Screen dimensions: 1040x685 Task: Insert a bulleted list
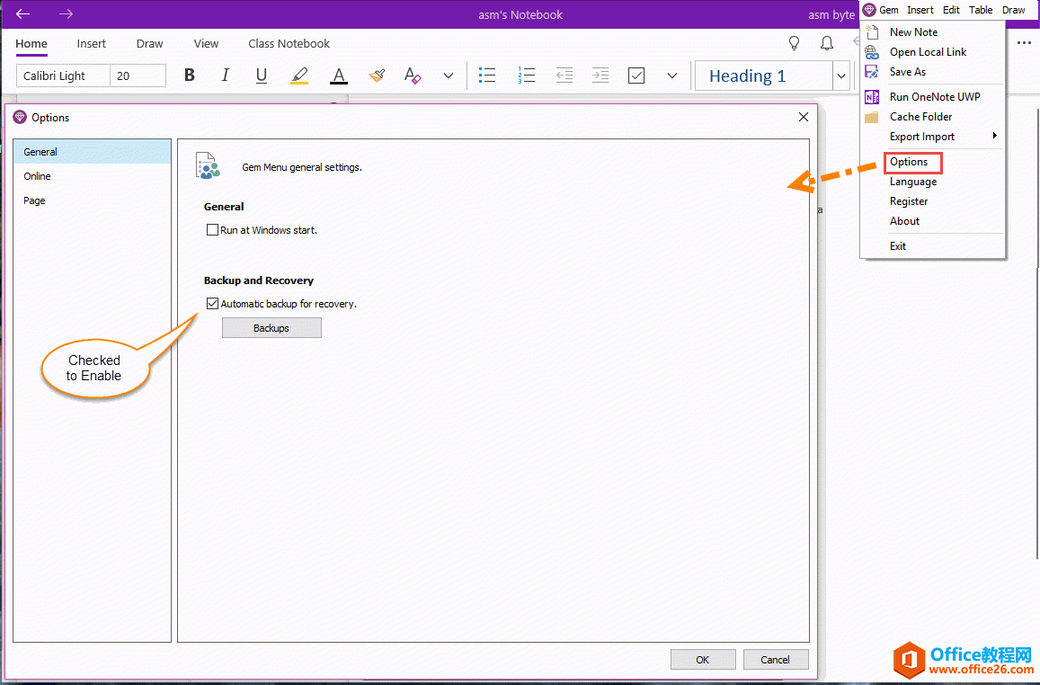[x=487, y=76]
